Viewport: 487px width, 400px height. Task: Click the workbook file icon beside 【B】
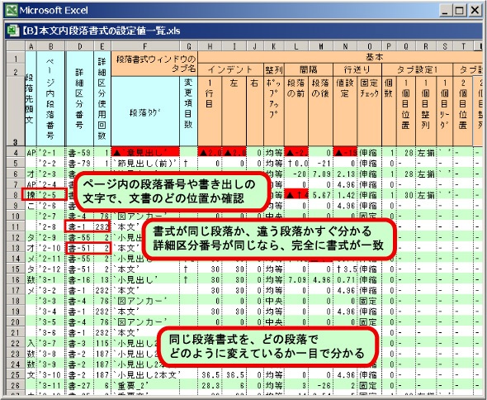point(12,31)
